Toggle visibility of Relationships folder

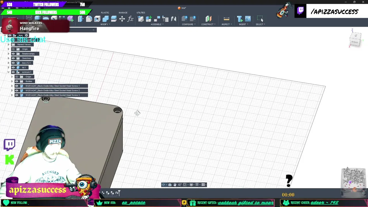tap(13, 54)
